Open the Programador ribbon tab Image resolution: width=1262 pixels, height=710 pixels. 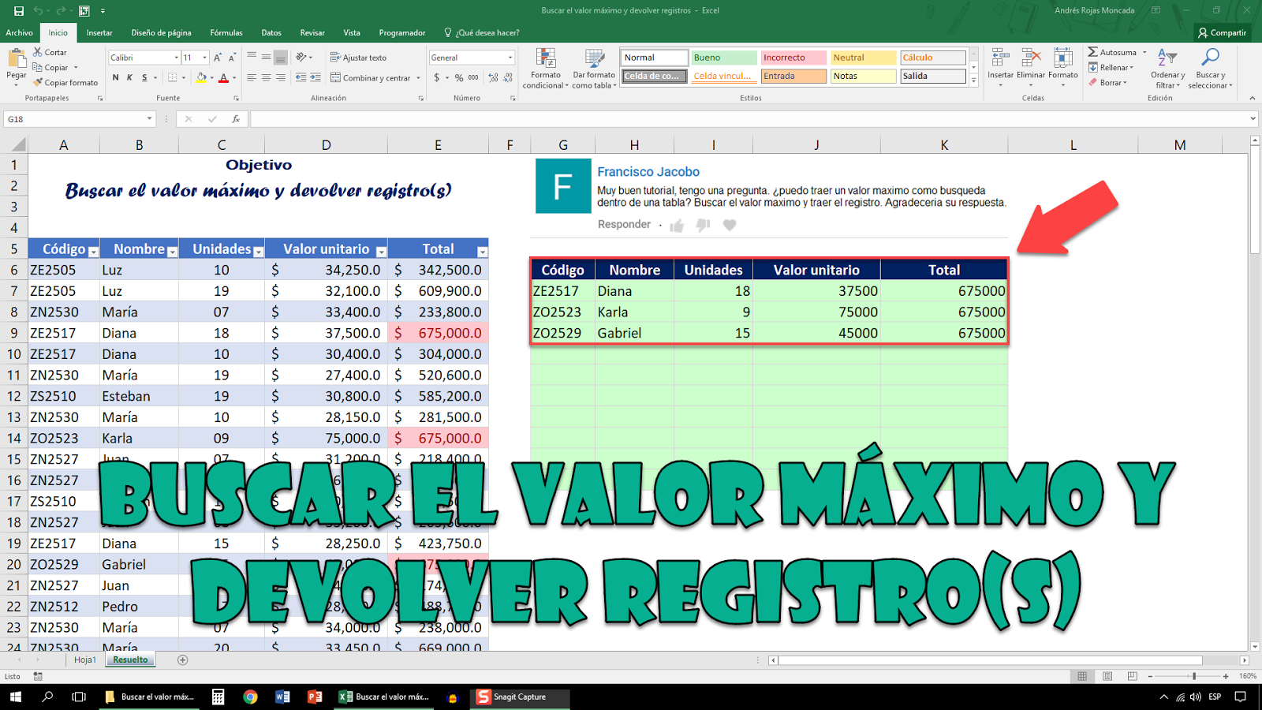[x=402, y=32]
